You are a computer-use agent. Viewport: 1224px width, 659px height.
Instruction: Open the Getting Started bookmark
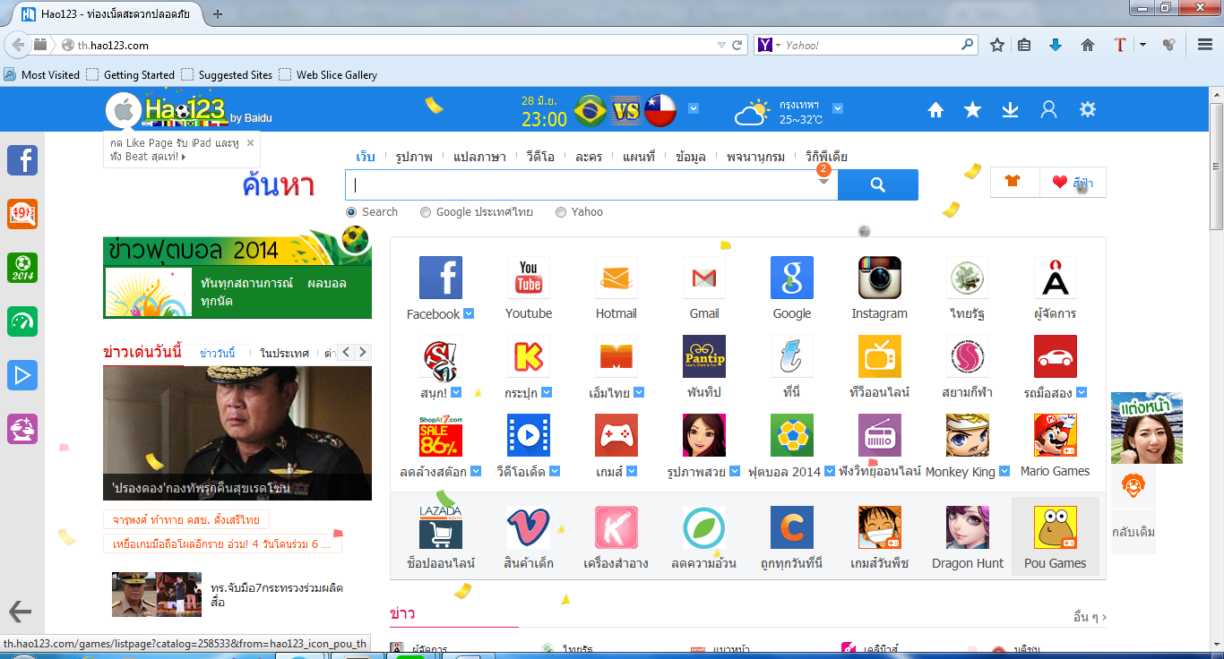tap(131, 75)
